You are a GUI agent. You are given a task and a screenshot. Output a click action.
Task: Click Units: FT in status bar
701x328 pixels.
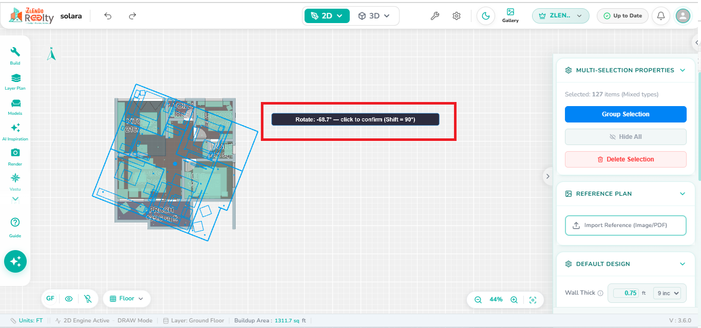(26, 321)
